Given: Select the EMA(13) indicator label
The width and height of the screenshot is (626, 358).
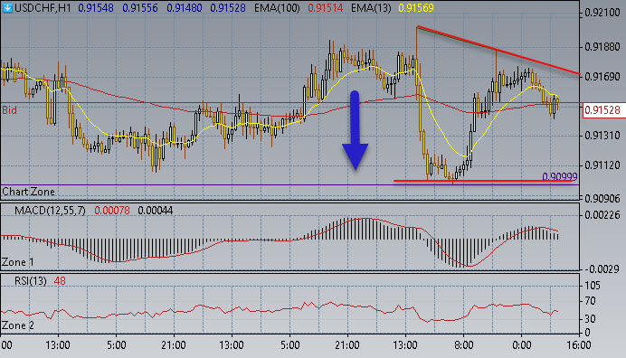Looking at the screenshot, I should point(371,7).
